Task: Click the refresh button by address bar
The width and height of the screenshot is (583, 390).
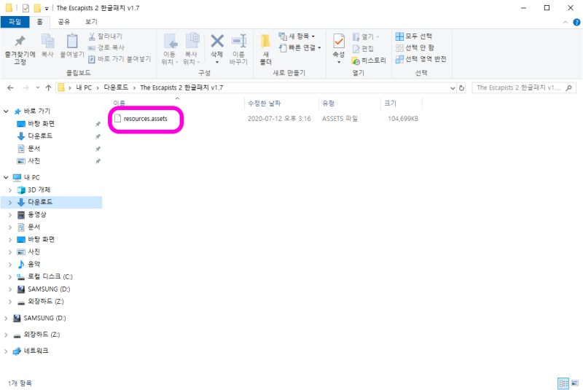Action: pos(461,88)
